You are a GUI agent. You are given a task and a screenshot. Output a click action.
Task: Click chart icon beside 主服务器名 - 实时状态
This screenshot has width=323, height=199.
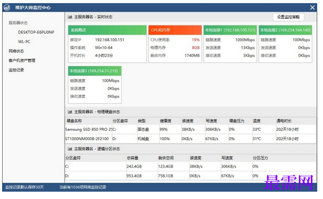(70, 17)
